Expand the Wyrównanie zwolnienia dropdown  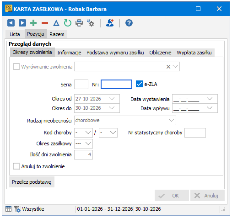[x=175, y=66]
